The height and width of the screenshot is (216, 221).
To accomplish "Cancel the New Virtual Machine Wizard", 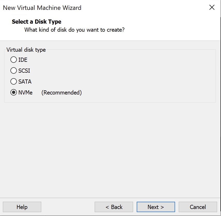I will [x=198, y=207].
